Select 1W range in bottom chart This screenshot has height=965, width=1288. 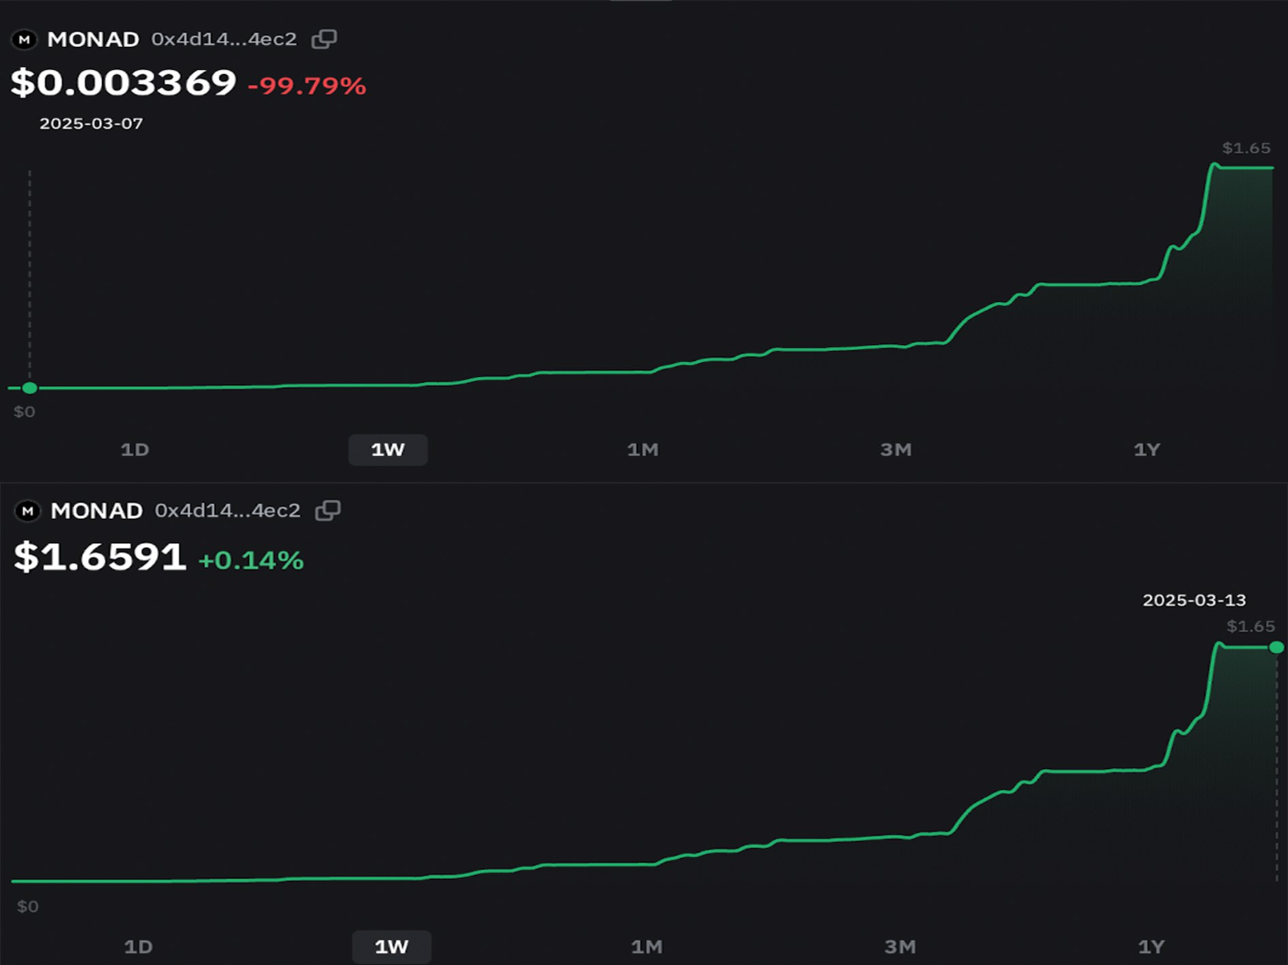pos(391,947)
